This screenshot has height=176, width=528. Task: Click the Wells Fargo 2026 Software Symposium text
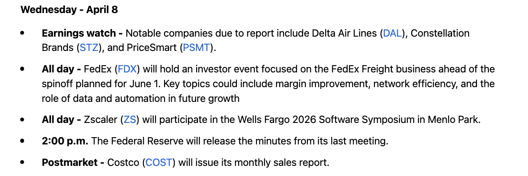327,120
